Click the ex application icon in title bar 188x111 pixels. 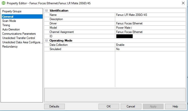4,3
